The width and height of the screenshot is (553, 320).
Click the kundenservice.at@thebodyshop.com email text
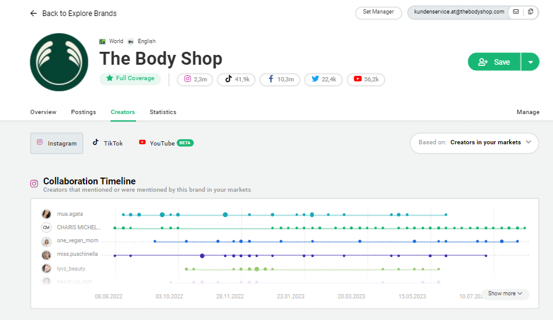(x=459, y=12)
